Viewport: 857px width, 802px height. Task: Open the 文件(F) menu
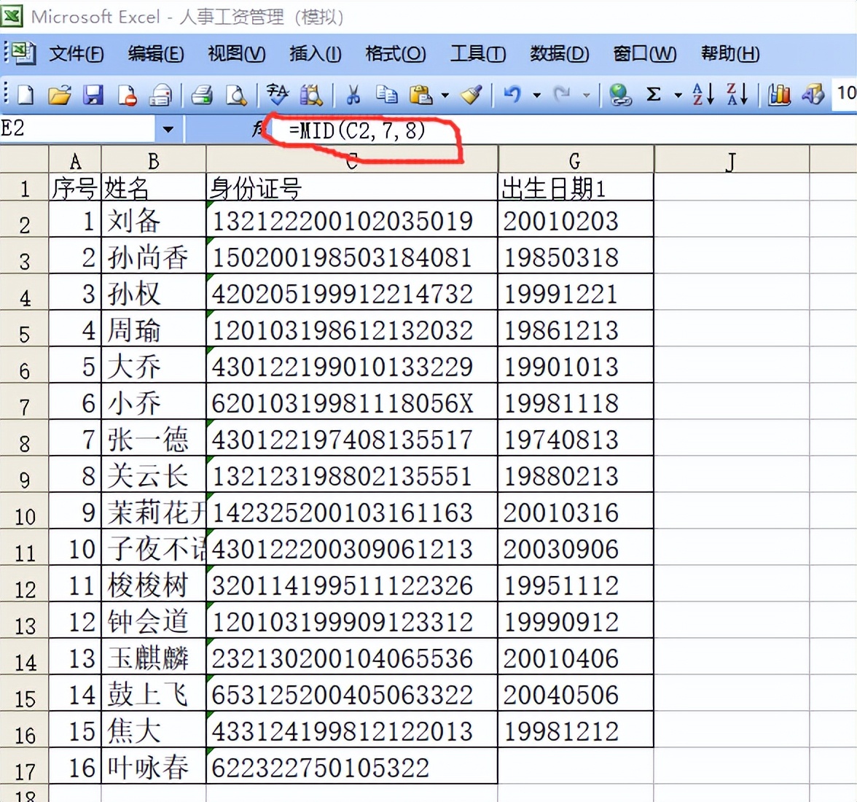[76, 54]
